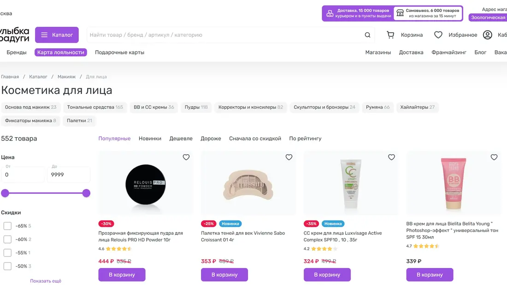Select the По рейтингу sorting tab
The height and width of the screenshot is (285, 507).
tap(305, 139)
